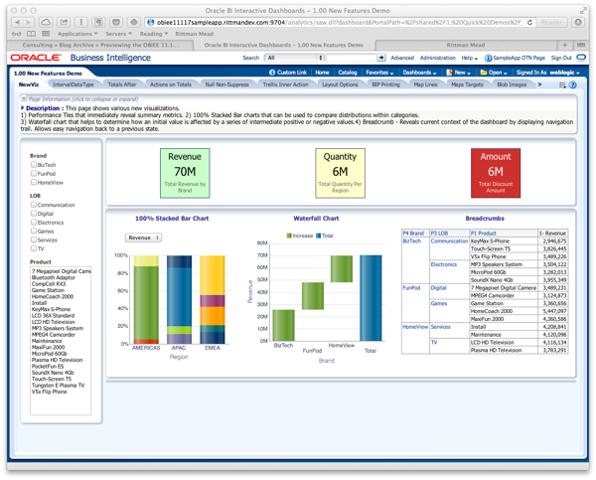
Task: Click the green Revenue 70M tile
Action: click(x=185, y=173)
